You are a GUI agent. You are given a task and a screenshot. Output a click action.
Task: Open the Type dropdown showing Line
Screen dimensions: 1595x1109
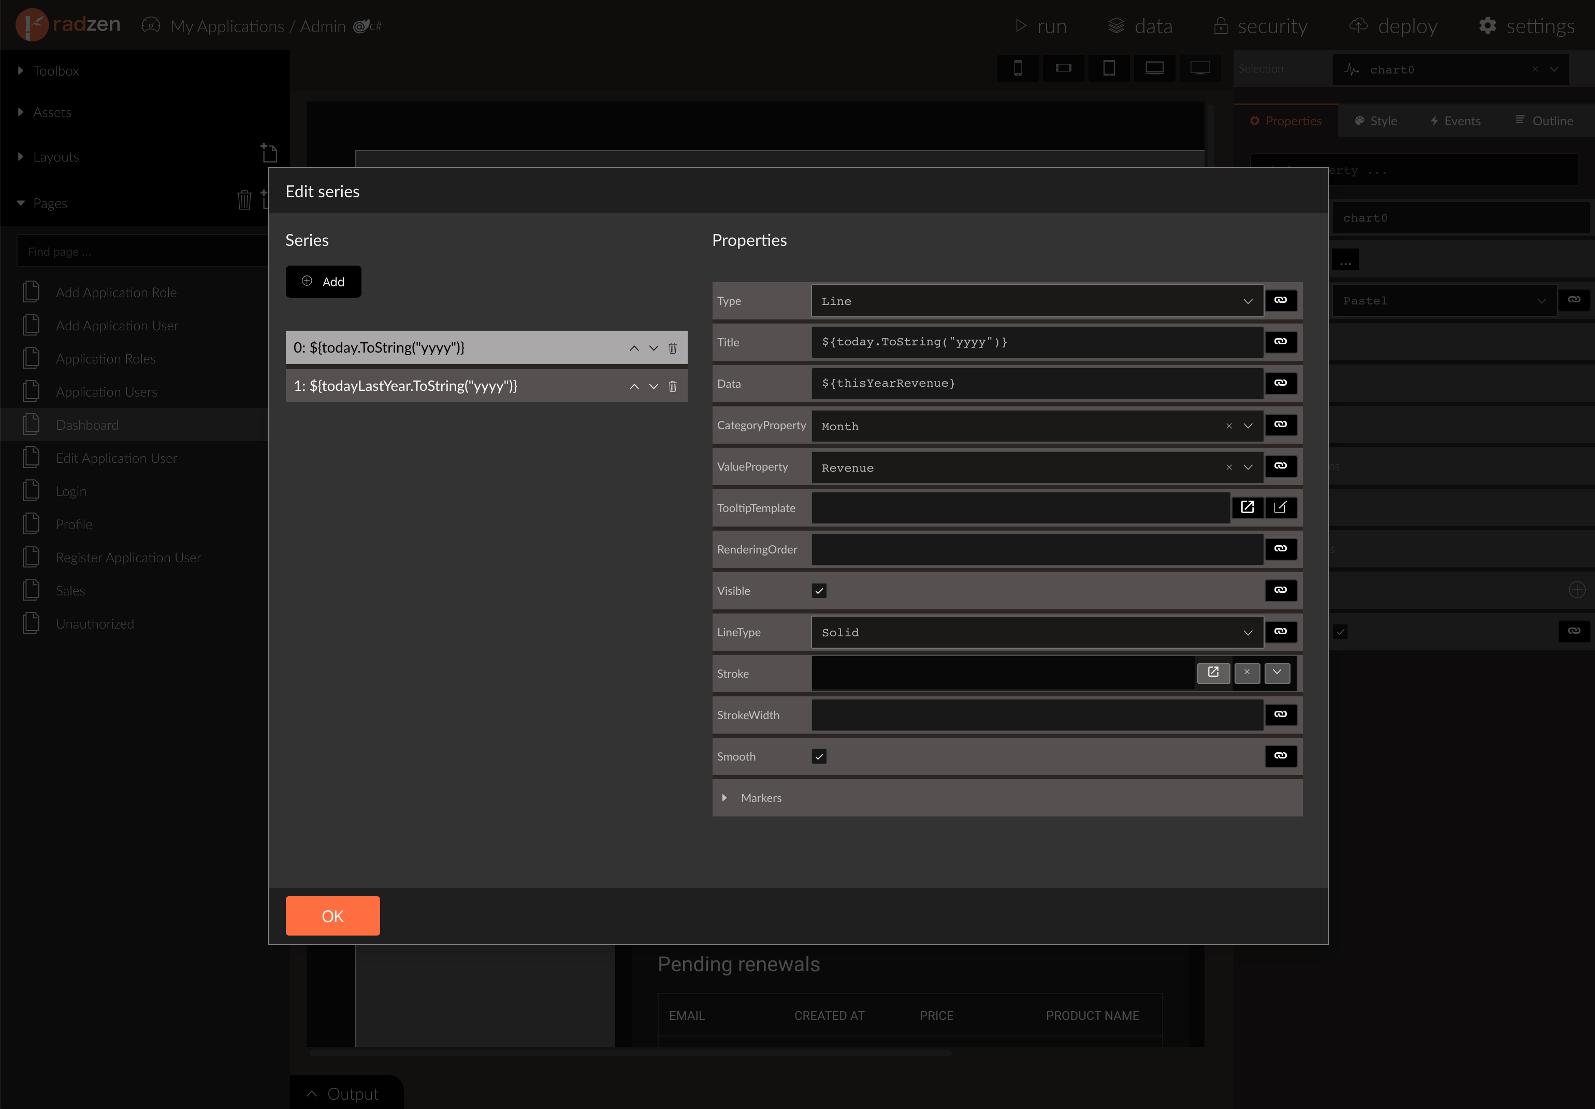click(x=1036, y=301)
